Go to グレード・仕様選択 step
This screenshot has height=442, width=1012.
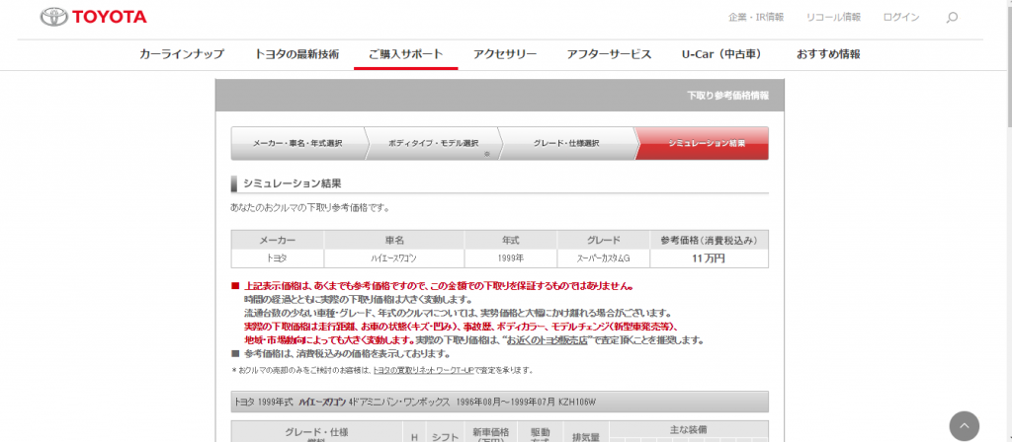point(566,143)
